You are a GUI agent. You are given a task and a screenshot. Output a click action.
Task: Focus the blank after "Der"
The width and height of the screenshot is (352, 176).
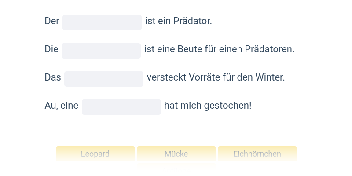tap(102, 23)
